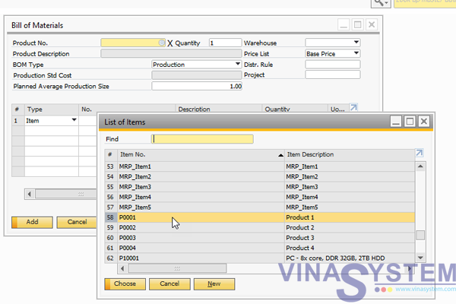Select item row P0003
The width and height of the screenshot is (456, 304).
pos(260,238)
